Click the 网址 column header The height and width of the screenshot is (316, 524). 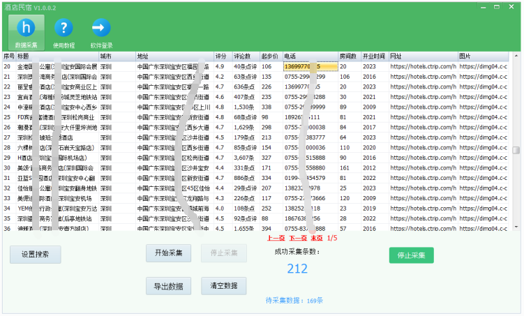click(423, 56)
